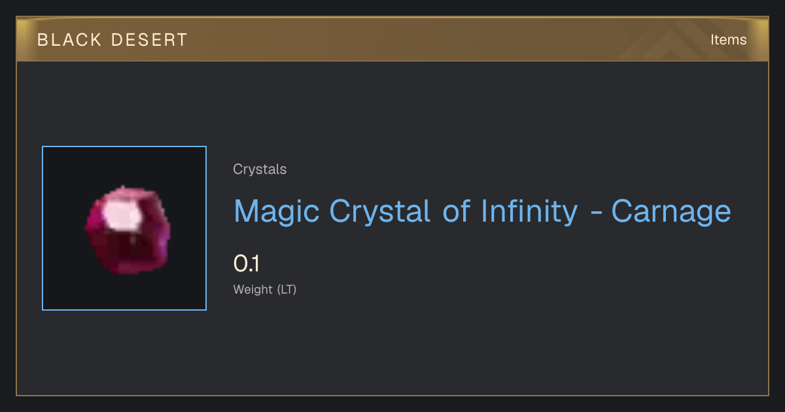Viewport: 785px width, 412px height.
Task: Click the gold header banner center
Action: coord(392,40)
